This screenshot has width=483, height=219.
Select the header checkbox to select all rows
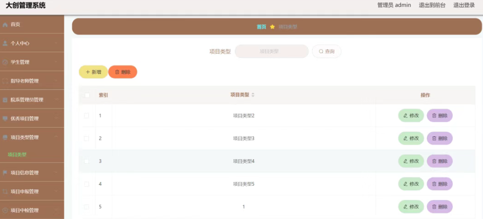[x=87, y=95]
